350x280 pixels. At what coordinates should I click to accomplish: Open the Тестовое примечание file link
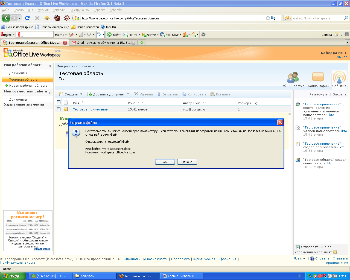[x=90, y=109]
